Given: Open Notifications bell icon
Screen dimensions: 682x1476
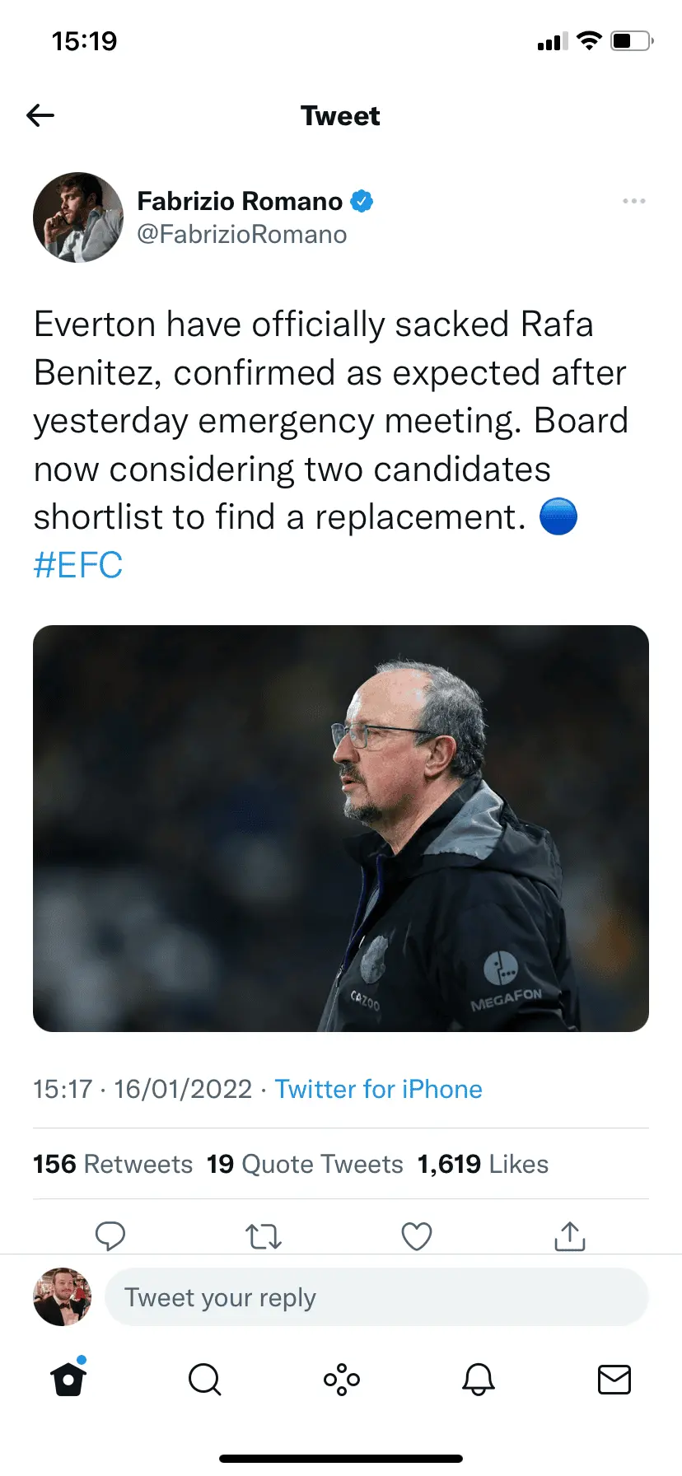Looking at the screenshot, I should tap(478, 1379).
